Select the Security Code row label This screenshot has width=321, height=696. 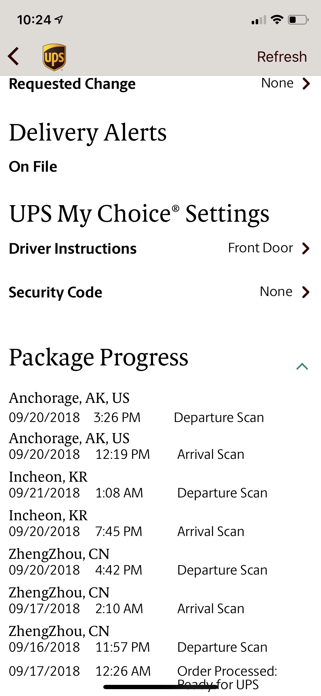pyautogui.click(x=55, y=292)
